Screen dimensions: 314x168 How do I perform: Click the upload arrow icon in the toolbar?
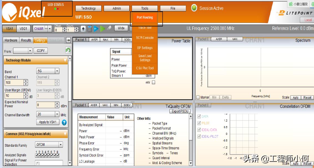[x=83, y=29]
